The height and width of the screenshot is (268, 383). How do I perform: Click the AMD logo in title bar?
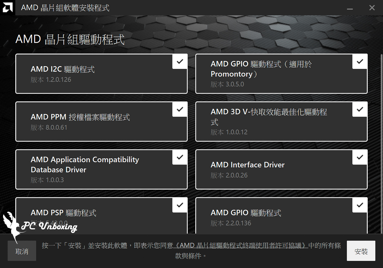point(7,8)
